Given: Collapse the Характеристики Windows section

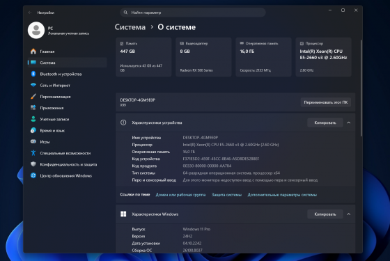Looking at the screenshot, I should tap(349, 214).
